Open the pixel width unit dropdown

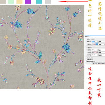pyautogui.click(x=102, y=42)
